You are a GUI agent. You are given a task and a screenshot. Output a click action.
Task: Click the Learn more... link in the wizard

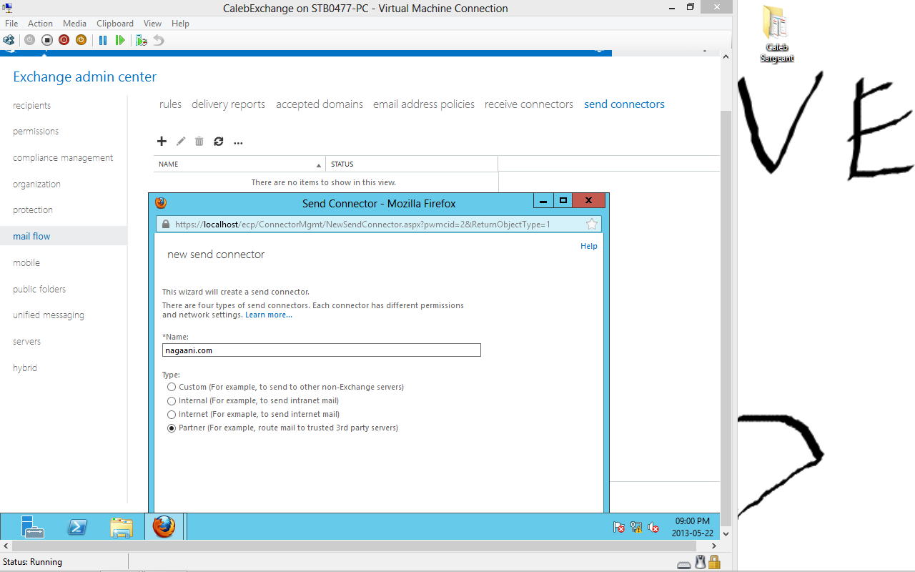[269, 315]
